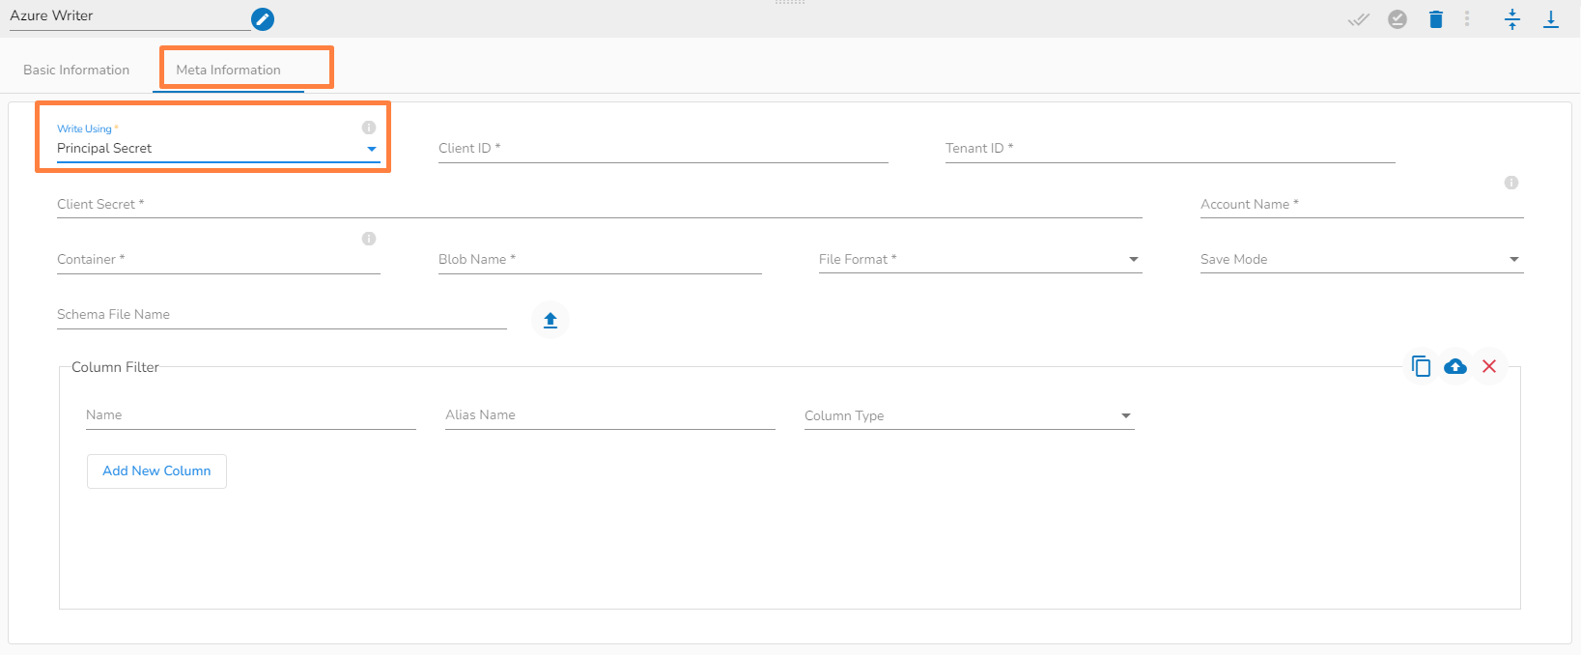Viewport: 1581px width, 655px height.
Task: Click the Client Secret input field
Action: [600, 204]
